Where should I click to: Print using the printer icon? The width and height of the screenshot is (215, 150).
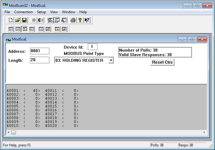click(73, 20)
